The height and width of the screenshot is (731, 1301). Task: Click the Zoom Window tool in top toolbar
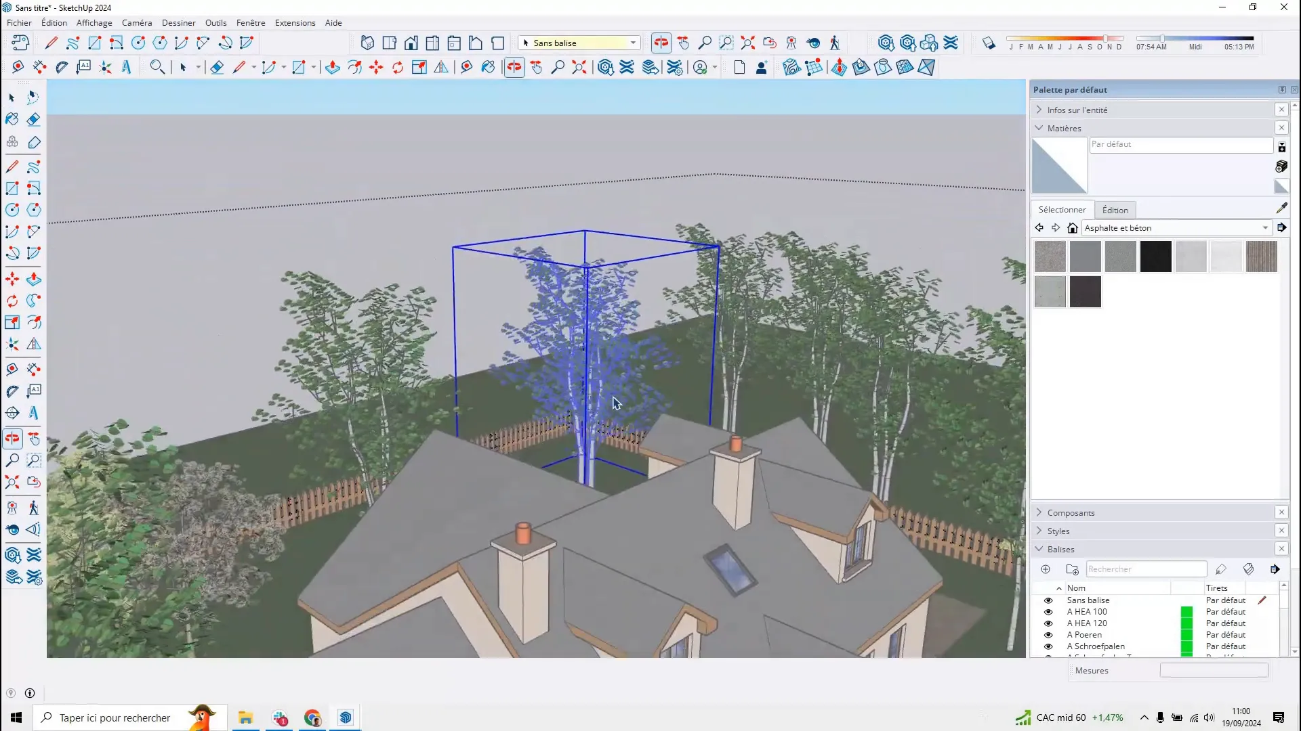pos(726,43)
